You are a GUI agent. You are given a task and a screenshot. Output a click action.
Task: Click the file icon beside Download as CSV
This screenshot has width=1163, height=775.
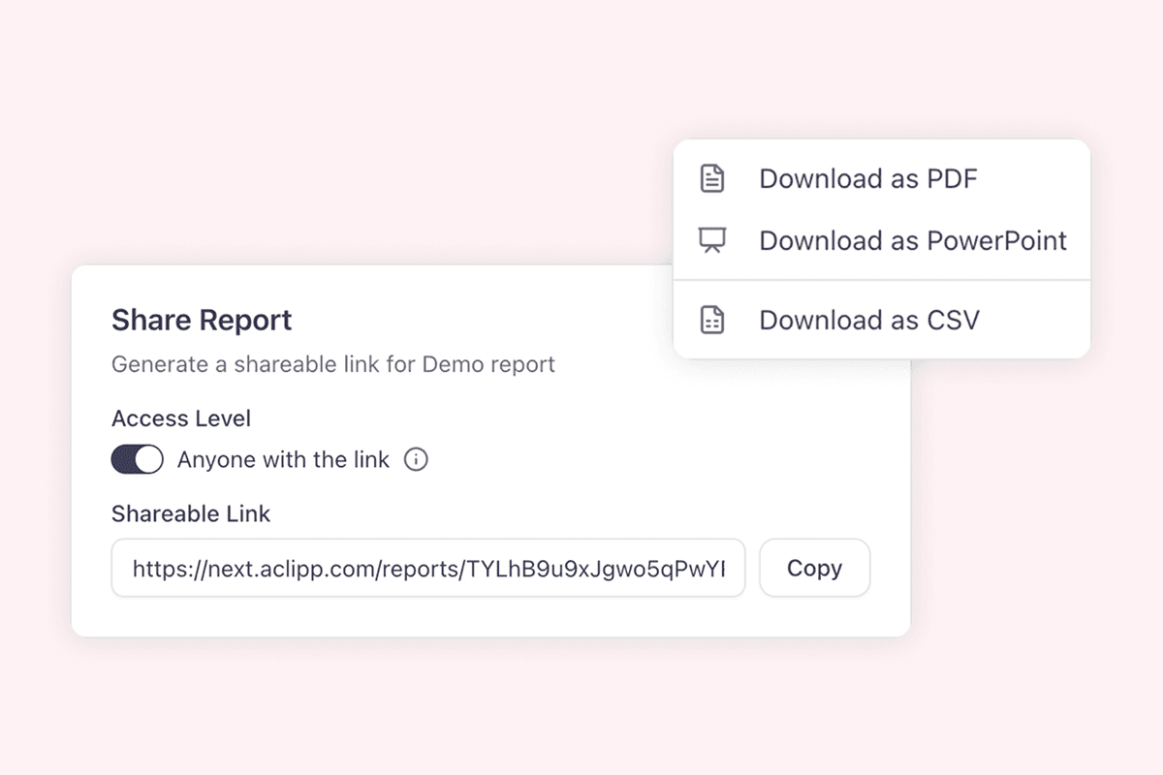point(711,320)
